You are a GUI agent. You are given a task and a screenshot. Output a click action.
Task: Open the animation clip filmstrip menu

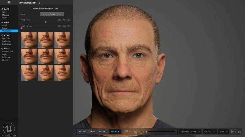pos(128,132)
